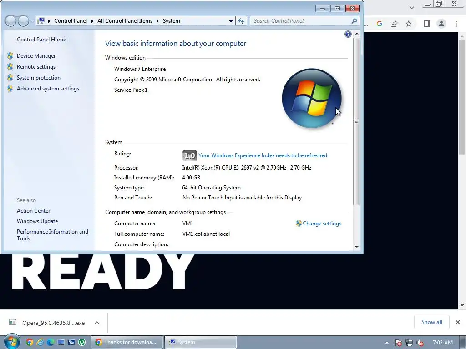The image size is (466, 349).
Task: Open the address bar history dropdown arrow
Action: click(231, 21)
